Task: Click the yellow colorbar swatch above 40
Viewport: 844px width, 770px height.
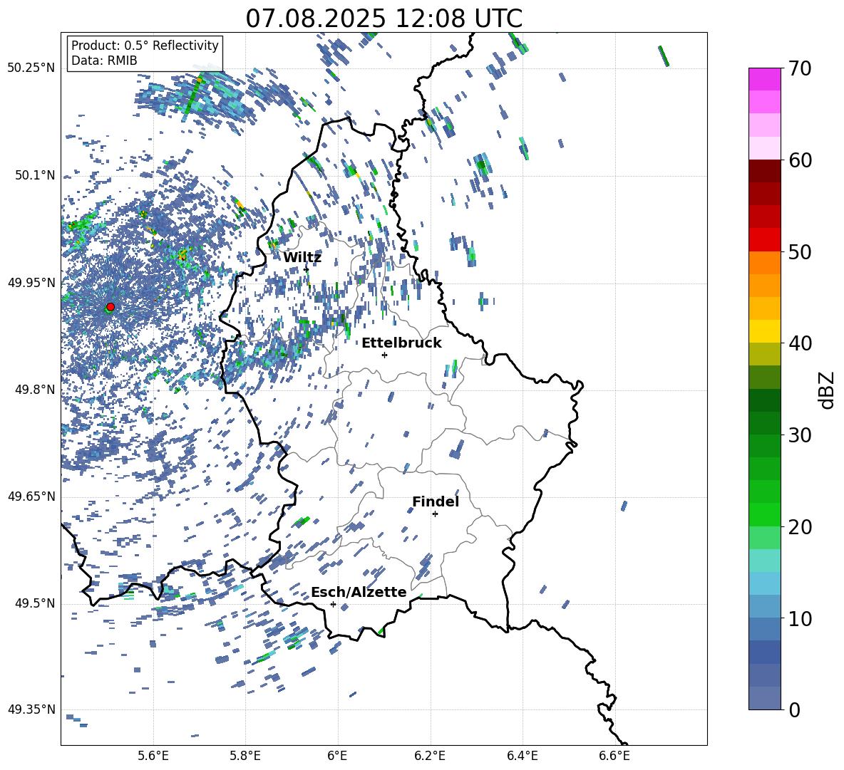Action: 764,331
